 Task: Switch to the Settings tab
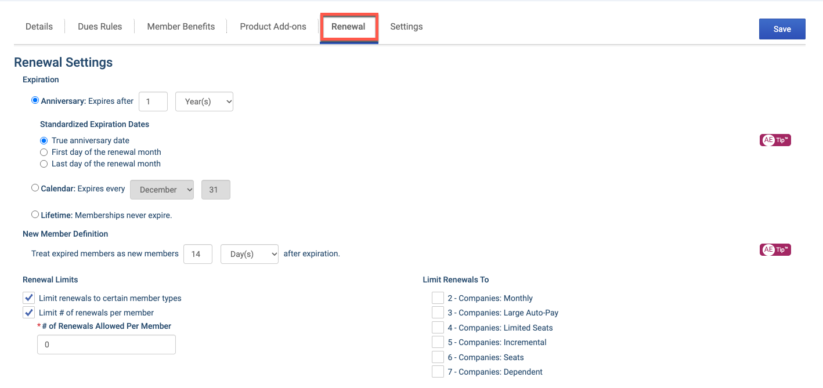coord(406,27)
